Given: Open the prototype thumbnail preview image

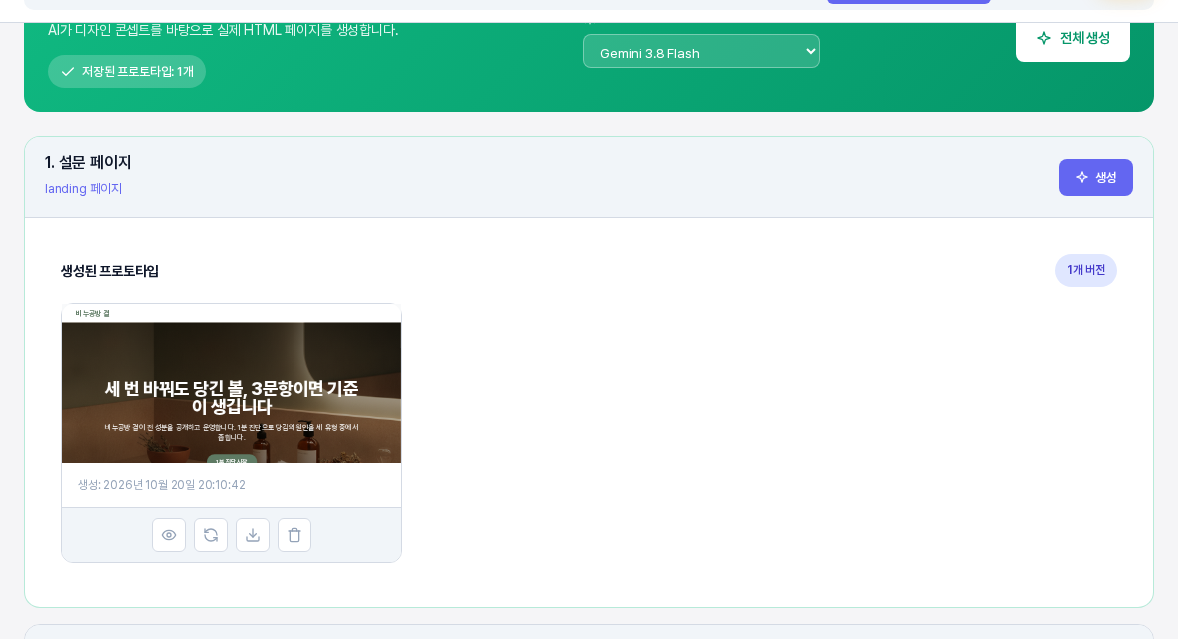Looking at the screenshot, I should 232,383.
